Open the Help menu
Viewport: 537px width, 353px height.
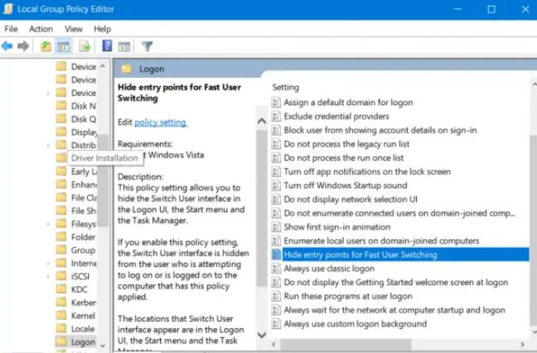(103, 29)
